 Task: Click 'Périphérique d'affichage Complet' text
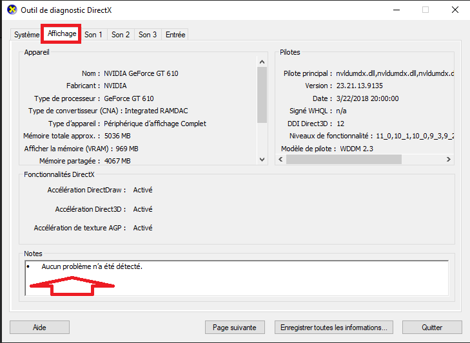click(x=155, y=124)
